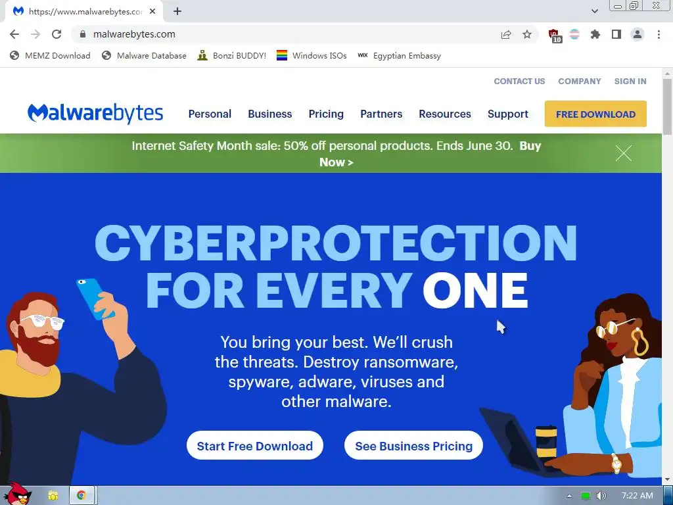Image resolution: width=673 pixels, height=505 pixels.
Task: Reload the page with the refresh icon
Action: pyautogui.click(x=57, y=34)
